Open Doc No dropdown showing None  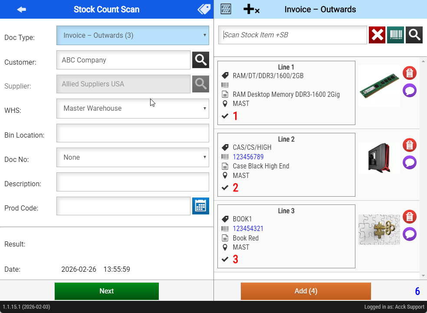tap(133, 158)
